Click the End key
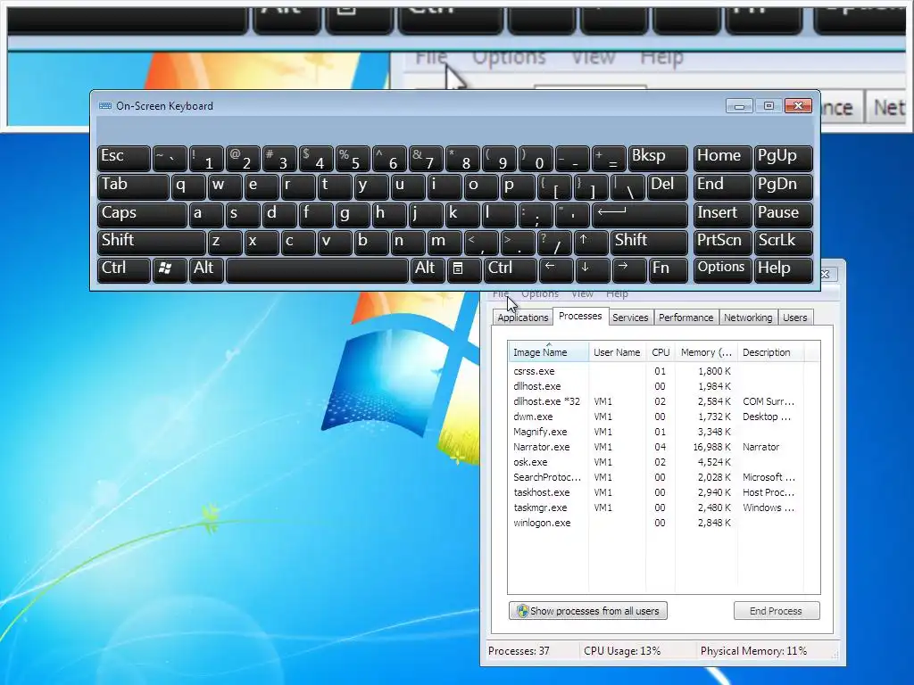914x685 pixels. coord(722,186)
